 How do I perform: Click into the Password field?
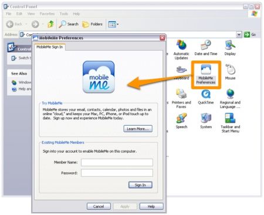(x=117, y=173)
